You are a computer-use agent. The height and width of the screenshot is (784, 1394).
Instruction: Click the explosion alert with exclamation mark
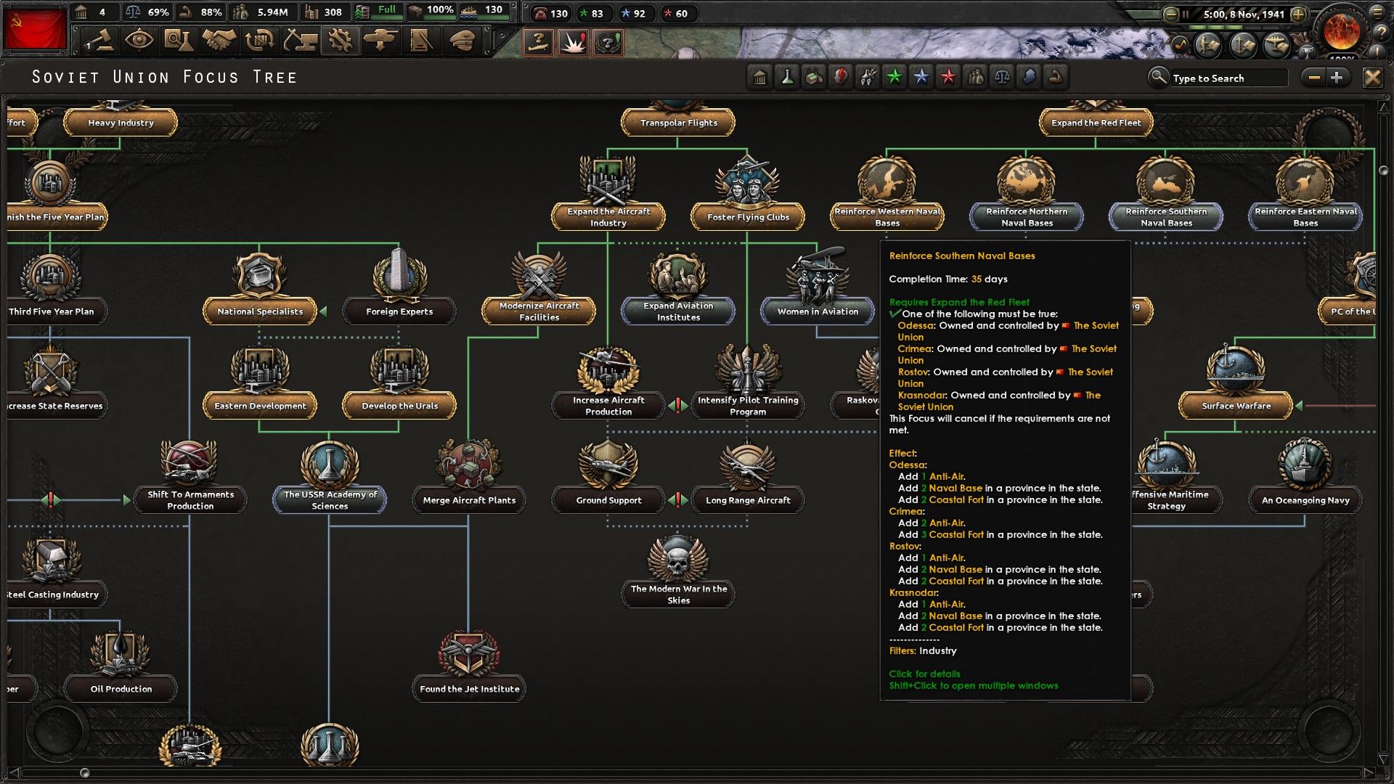point(573,43)
